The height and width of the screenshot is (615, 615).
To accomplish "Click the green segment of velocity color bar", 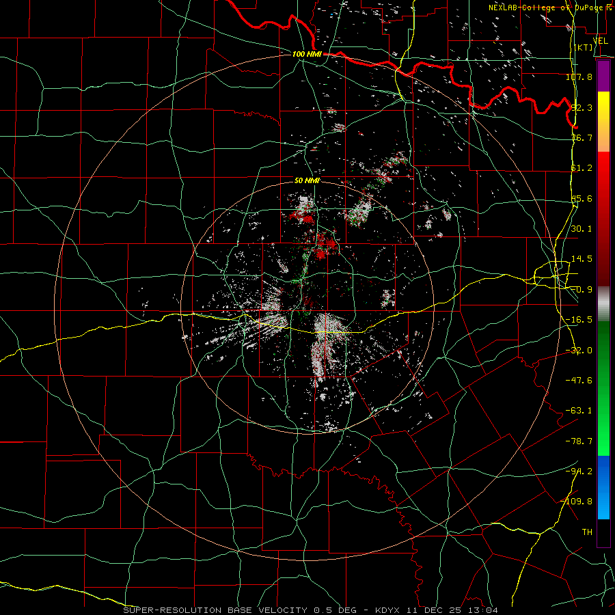I will 603,388.
